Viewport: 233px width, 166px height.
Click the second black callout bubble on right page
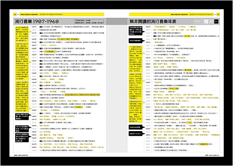(135, 40)
